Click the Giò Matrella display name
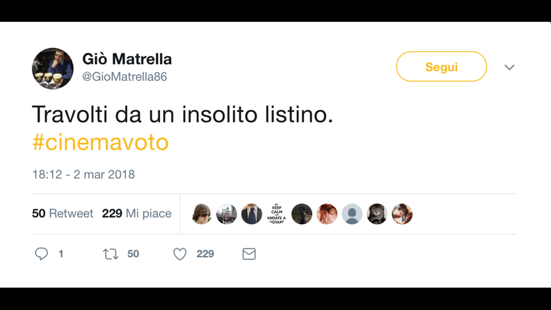The width and height of the screenshot is (551, 310). point(127,59)
